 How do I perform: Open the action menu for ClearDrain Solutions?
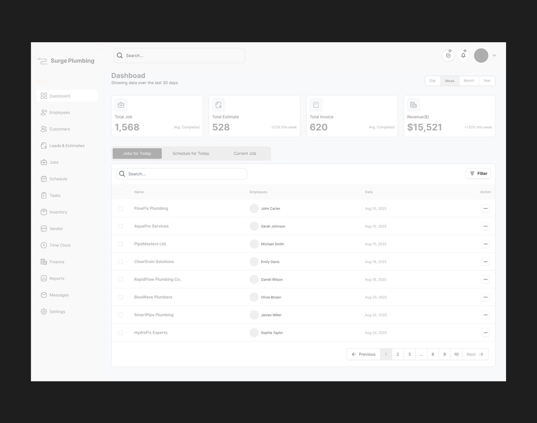click(485, 262)
